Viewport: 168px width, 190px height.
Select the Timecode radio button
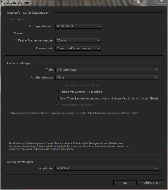(12, 19)
